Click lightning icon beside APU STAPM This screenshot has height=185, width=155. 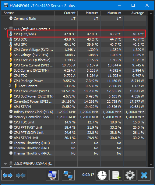[11, 107]
